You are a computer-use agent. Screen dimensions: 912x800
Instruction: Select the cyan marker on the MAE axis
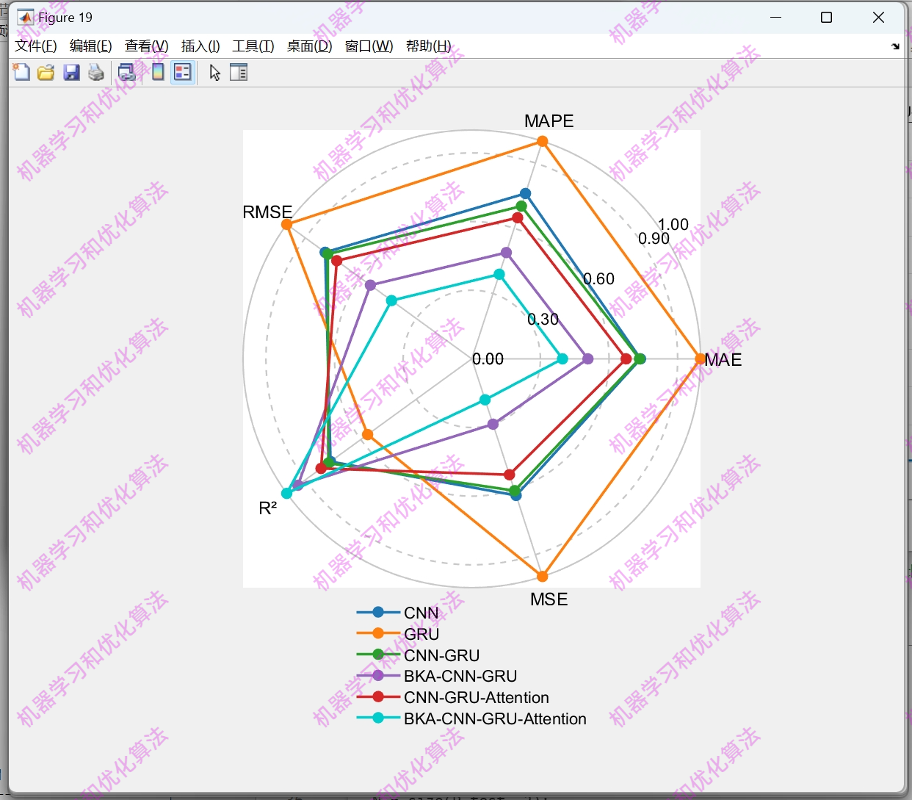(562, 358)
